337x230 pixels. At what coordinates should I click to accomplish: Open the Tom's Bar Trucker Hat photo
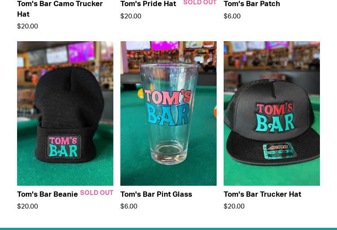272,113
